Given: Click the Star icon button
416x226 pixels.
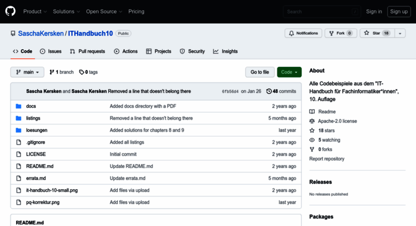Looking at the screenshot, I should (367, 33).
